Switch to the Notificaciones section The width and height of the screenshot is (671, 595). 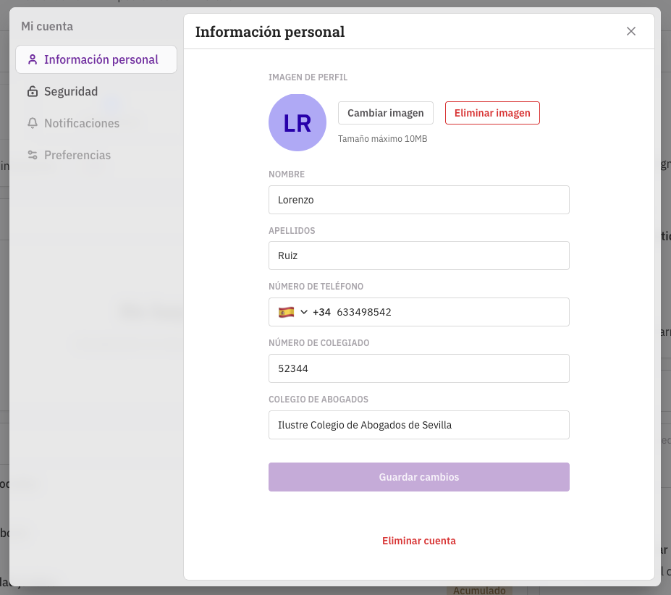pos(81,123)
